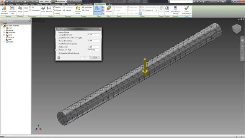Toggle Create Curved Mesh Elements checkbox
245x138 pixels.
tap(59, 53)
